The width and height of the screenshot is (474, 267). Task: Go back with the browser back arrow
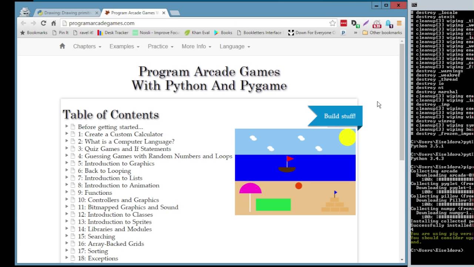(x=24, y=23)
